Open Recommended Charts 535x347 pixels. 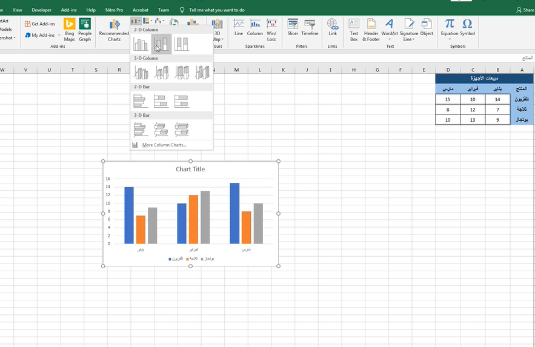tap(114, 30)
